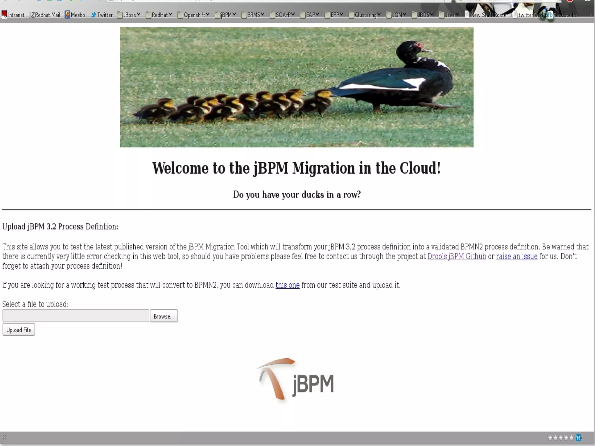
Task: Open the Clustering bookmark folder menu
Action: pyautogui.click(x=365, y=15)
